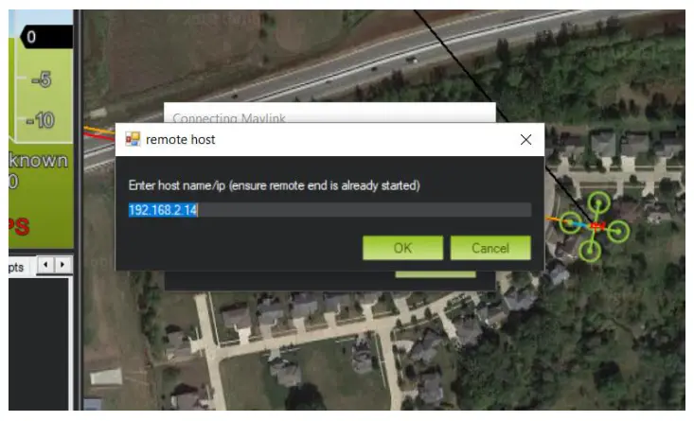Click the right tab scroll arrow
This screenshot has height=421, width=694.
(62, 265)
